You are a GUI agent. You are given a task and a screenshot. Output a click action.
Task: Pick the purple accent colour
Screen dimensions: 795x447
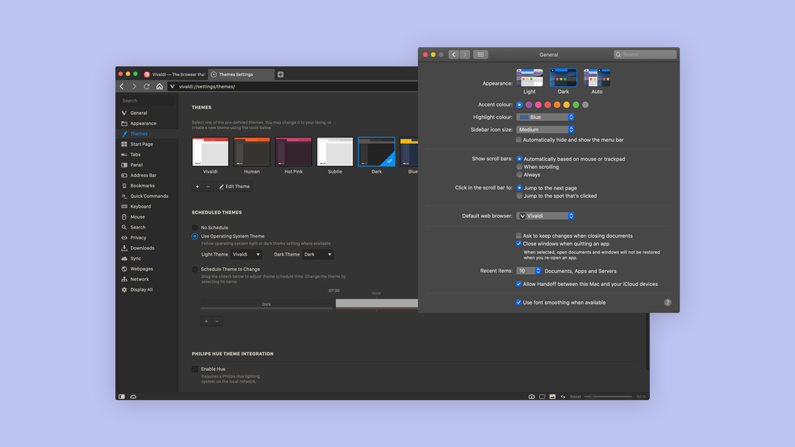(x=529, y=105)
